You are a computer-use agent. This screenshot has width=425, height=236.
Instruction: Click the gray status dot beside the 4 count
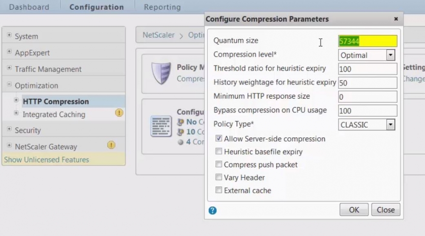[x=181, y=142]
